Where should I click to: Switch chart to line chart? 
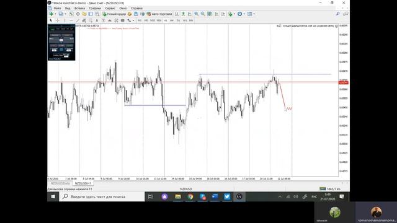(190, 14)
